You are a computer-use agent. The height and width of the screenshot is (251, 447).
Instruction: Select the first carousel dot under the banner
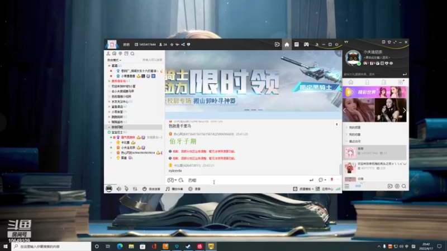click(x=247, y=109)
